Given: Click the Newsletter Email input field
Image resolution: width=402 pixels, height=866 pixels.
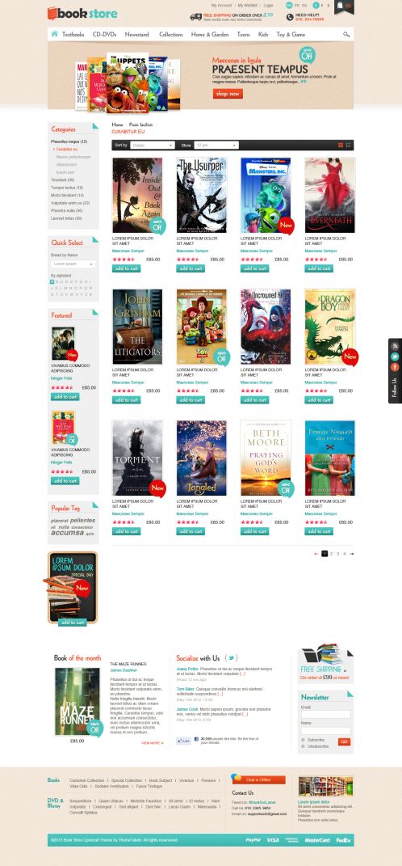Looking at the screenshot, I should [x=325, y=714].
